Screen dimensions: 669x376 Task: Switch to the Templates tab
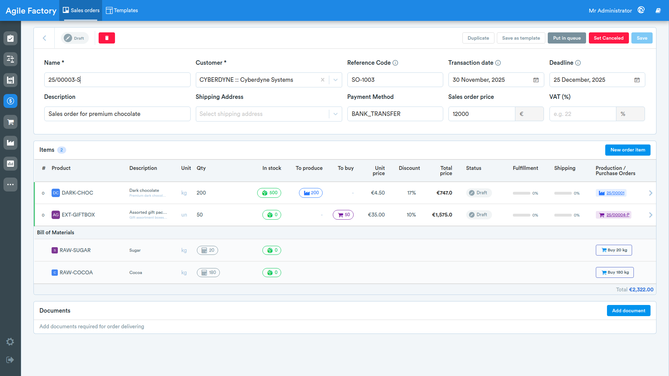(122, 10)
